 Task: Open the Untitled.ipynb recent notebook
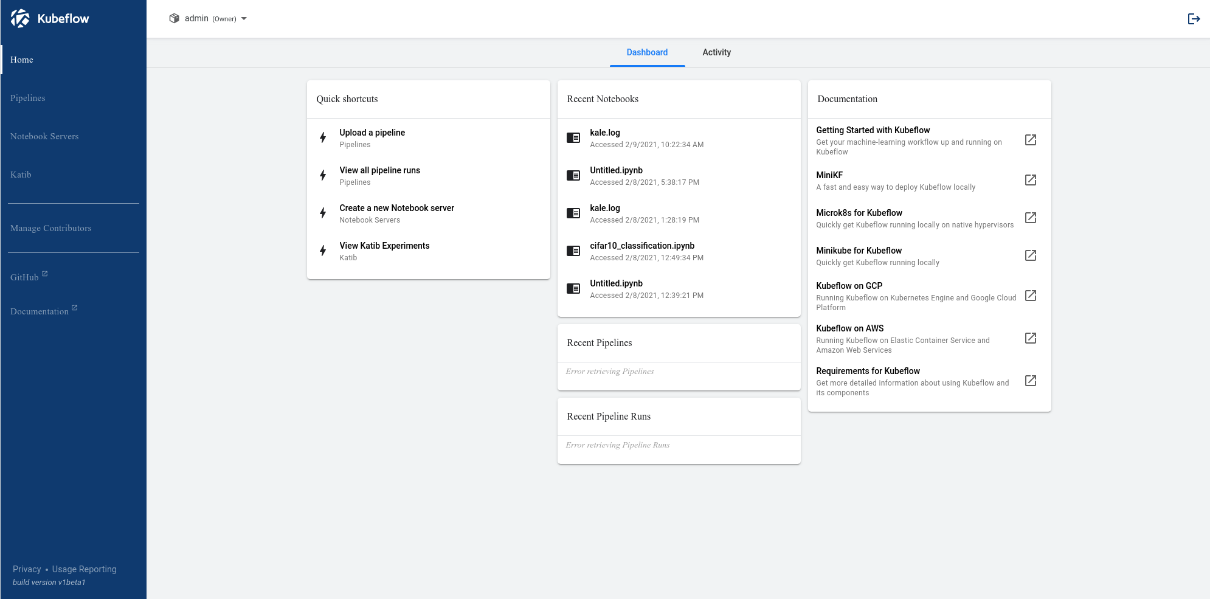click(616, 170)
